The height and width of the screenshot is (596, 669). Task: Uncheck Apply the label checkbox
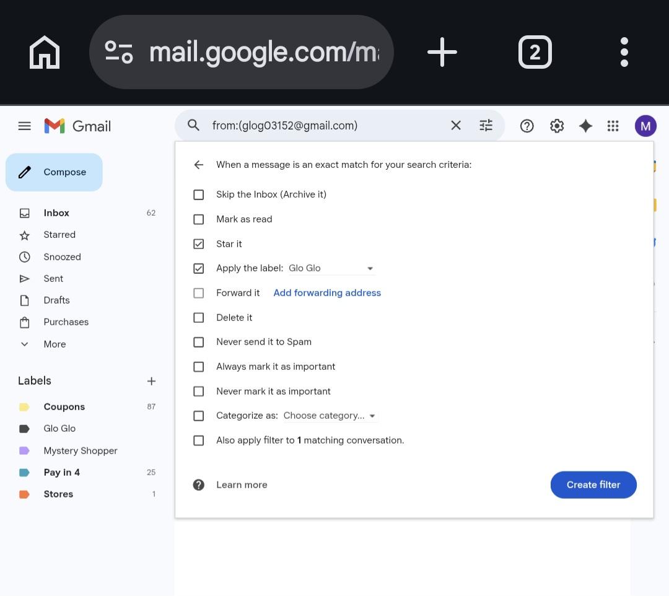(198, 268)
